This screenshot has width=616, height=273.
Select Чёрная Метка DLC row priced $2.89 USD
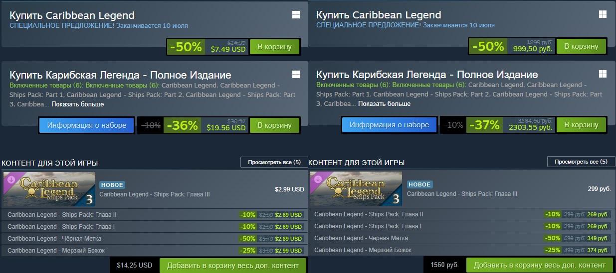(155, 239)
